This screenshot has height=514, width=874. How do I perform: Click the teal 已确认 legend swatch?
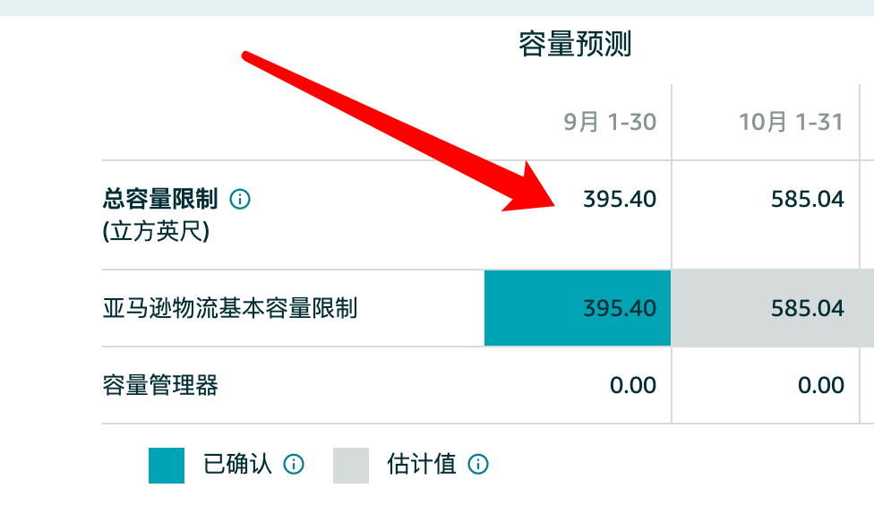(x=166, y=466)
